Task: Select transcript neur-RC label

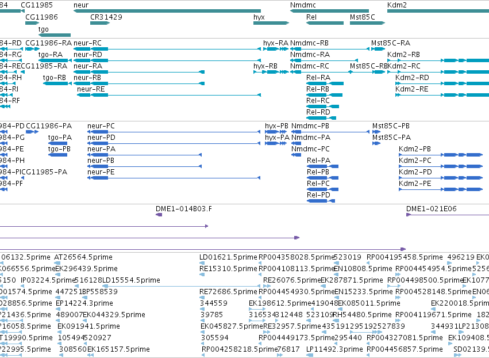Action: tap(88, 43)
